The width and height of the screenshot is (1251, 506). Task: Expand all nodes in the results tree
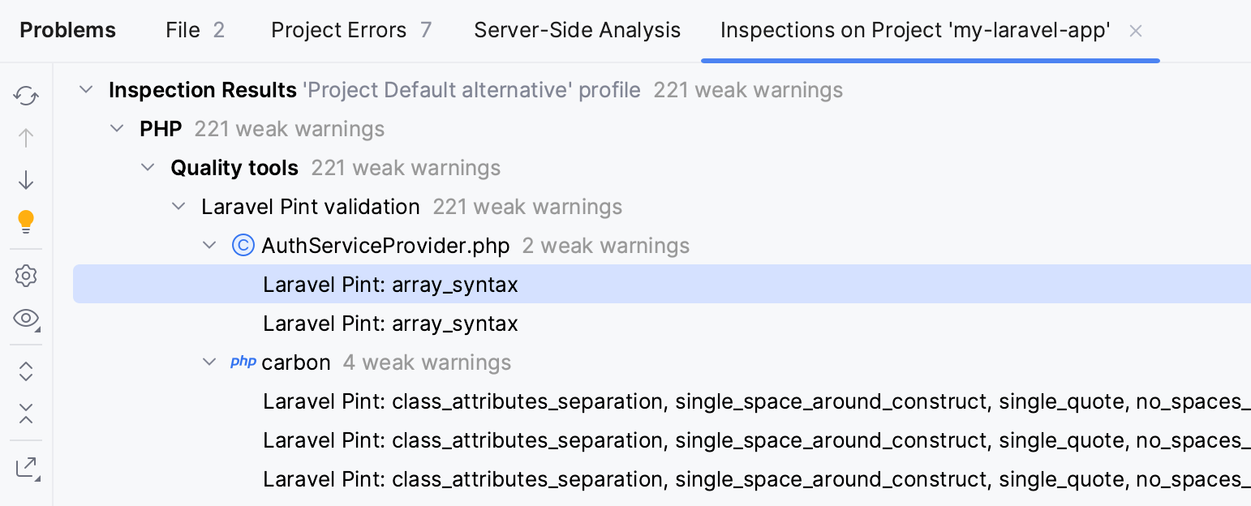coord(25,371)
